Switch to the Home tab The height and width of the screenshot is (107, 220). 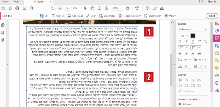click(x=5, y=2)
